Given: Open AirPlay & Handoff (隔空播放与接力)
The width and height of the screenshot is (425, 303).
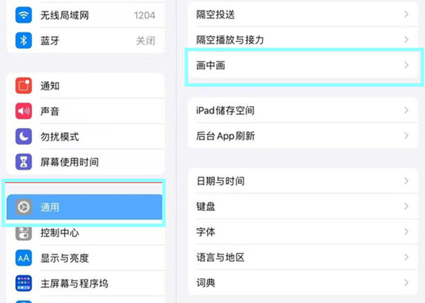Looking at the screenshot, I should coord(229,40).
